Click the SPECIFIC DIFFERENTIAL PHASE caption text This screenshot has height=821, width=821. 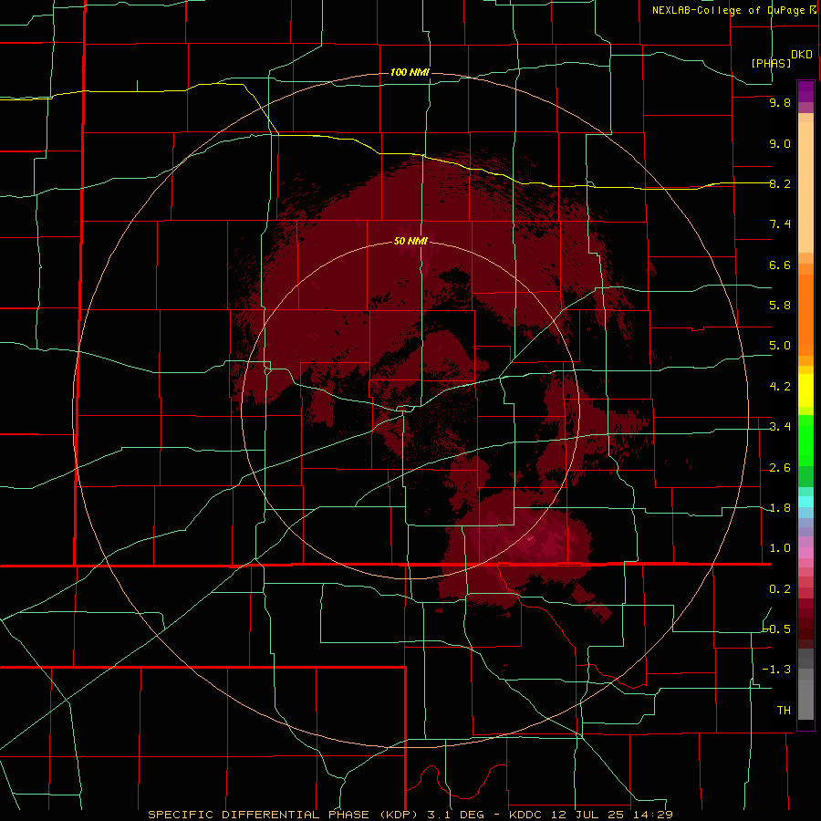(259, 815)
